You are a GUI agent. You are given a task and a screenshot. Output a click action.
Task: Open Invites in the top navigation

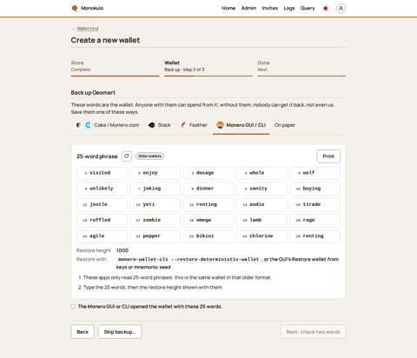pyautogui.click(x=270, y=9)
